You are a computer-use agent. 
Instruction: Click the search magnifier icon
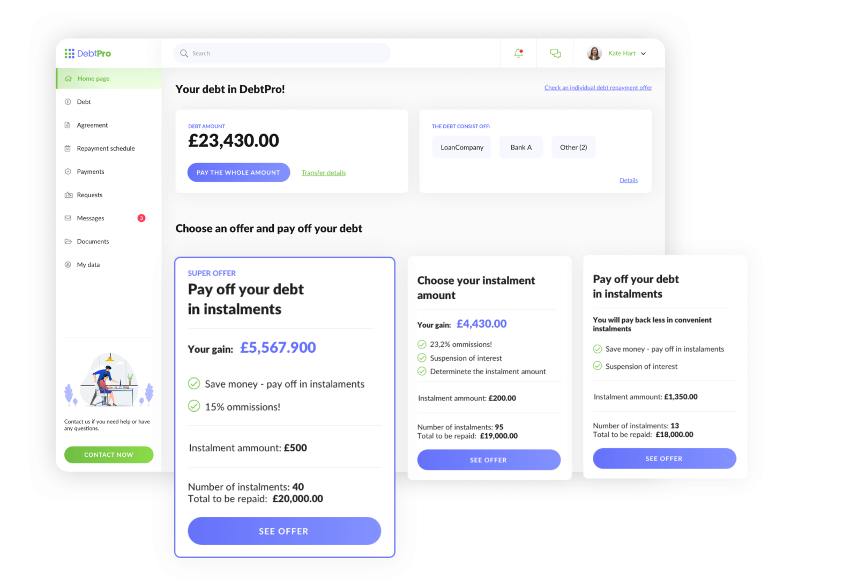(184, 53)
